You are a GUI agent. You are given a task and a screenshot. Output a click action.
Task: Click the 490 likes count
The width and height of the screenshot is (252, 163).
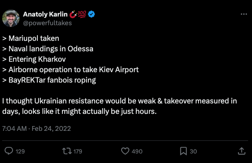coord(137,151)
